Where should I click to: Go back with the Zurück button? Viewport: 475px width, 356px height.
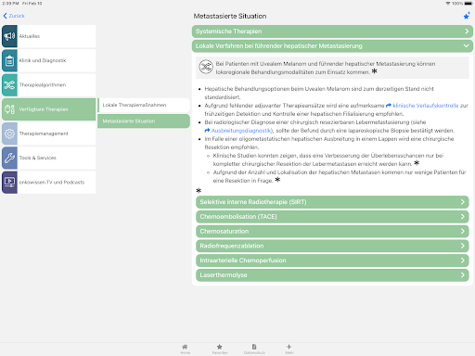click(x=14, y=16)
